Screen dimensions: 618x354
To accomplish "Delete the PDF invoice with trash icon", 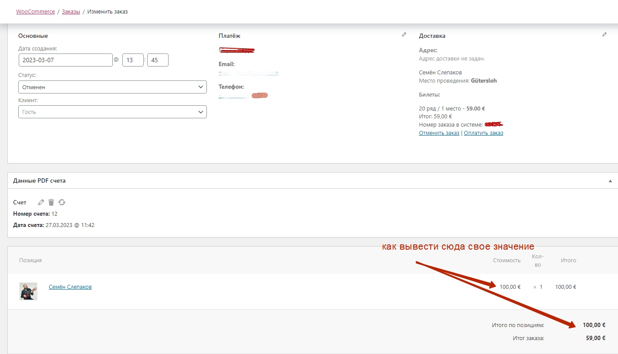I will [x=51, y=202].
